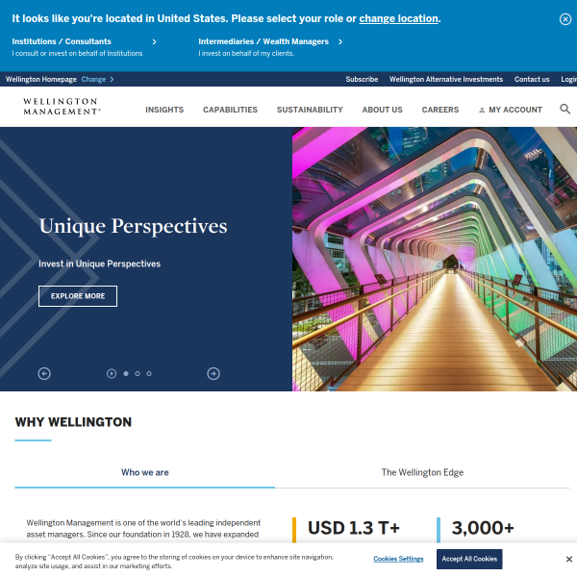Click the Wellington Management logo
This screenshot has width=577, height=577.
tap(62, 107)
